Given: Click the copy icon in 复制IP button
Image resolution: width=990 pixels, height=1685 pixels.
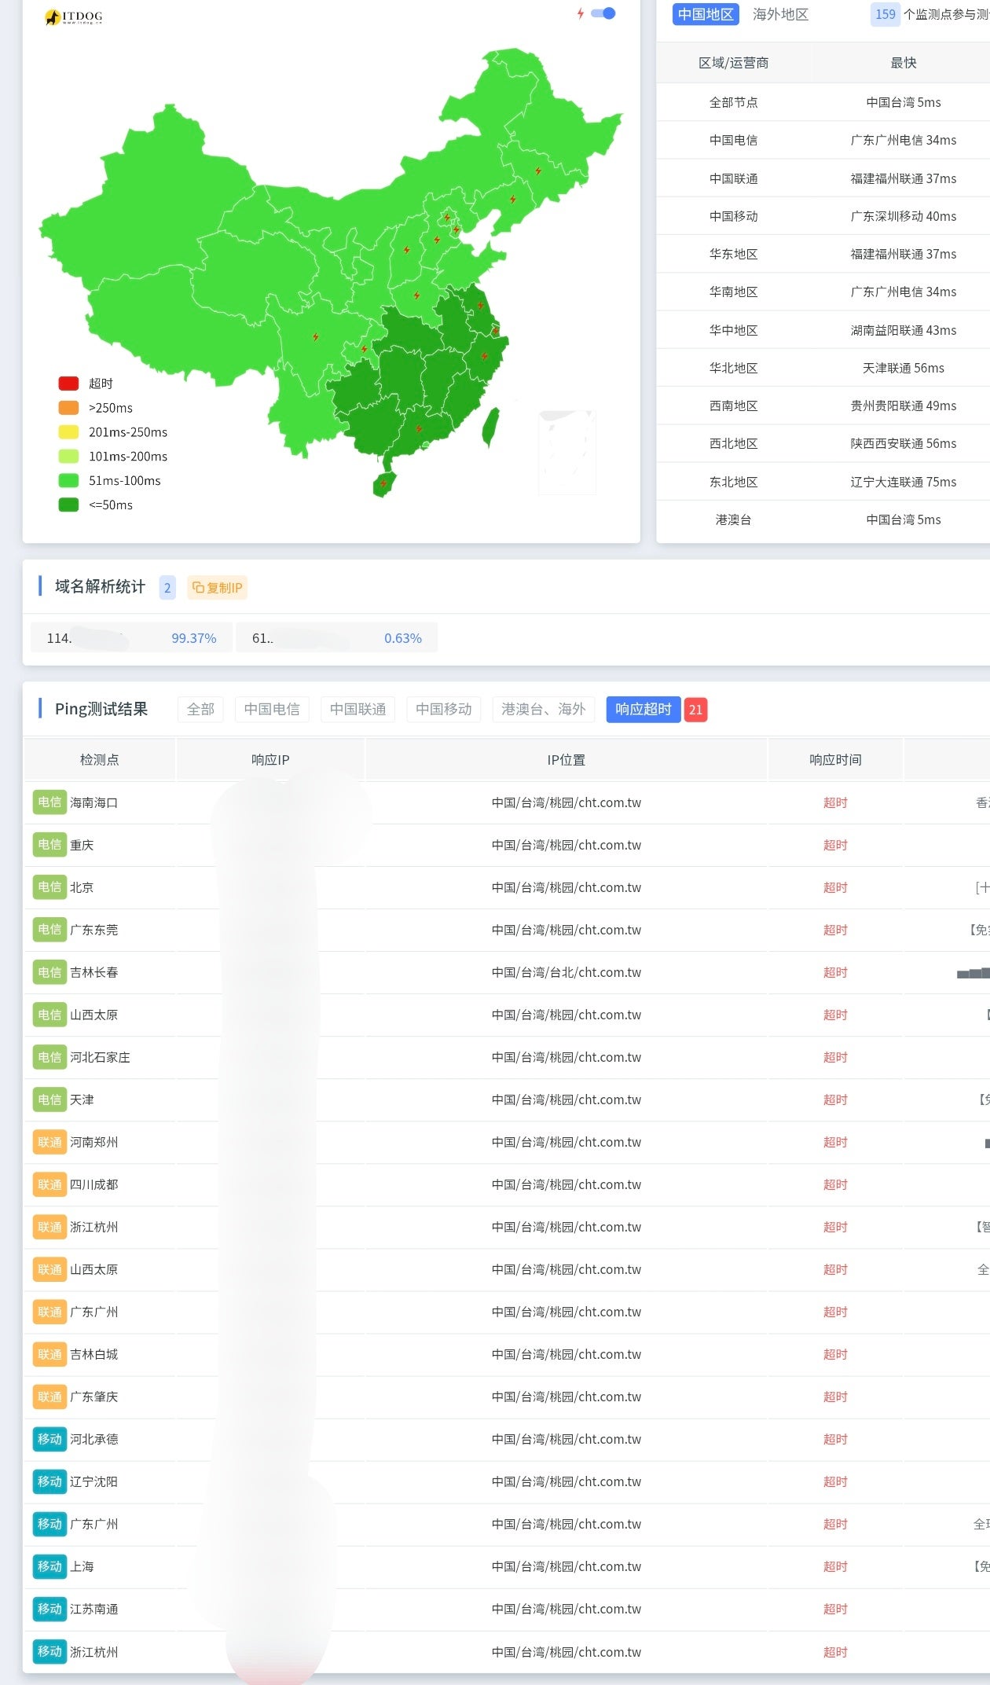Looking at the screenshot, I should (198, 587).
